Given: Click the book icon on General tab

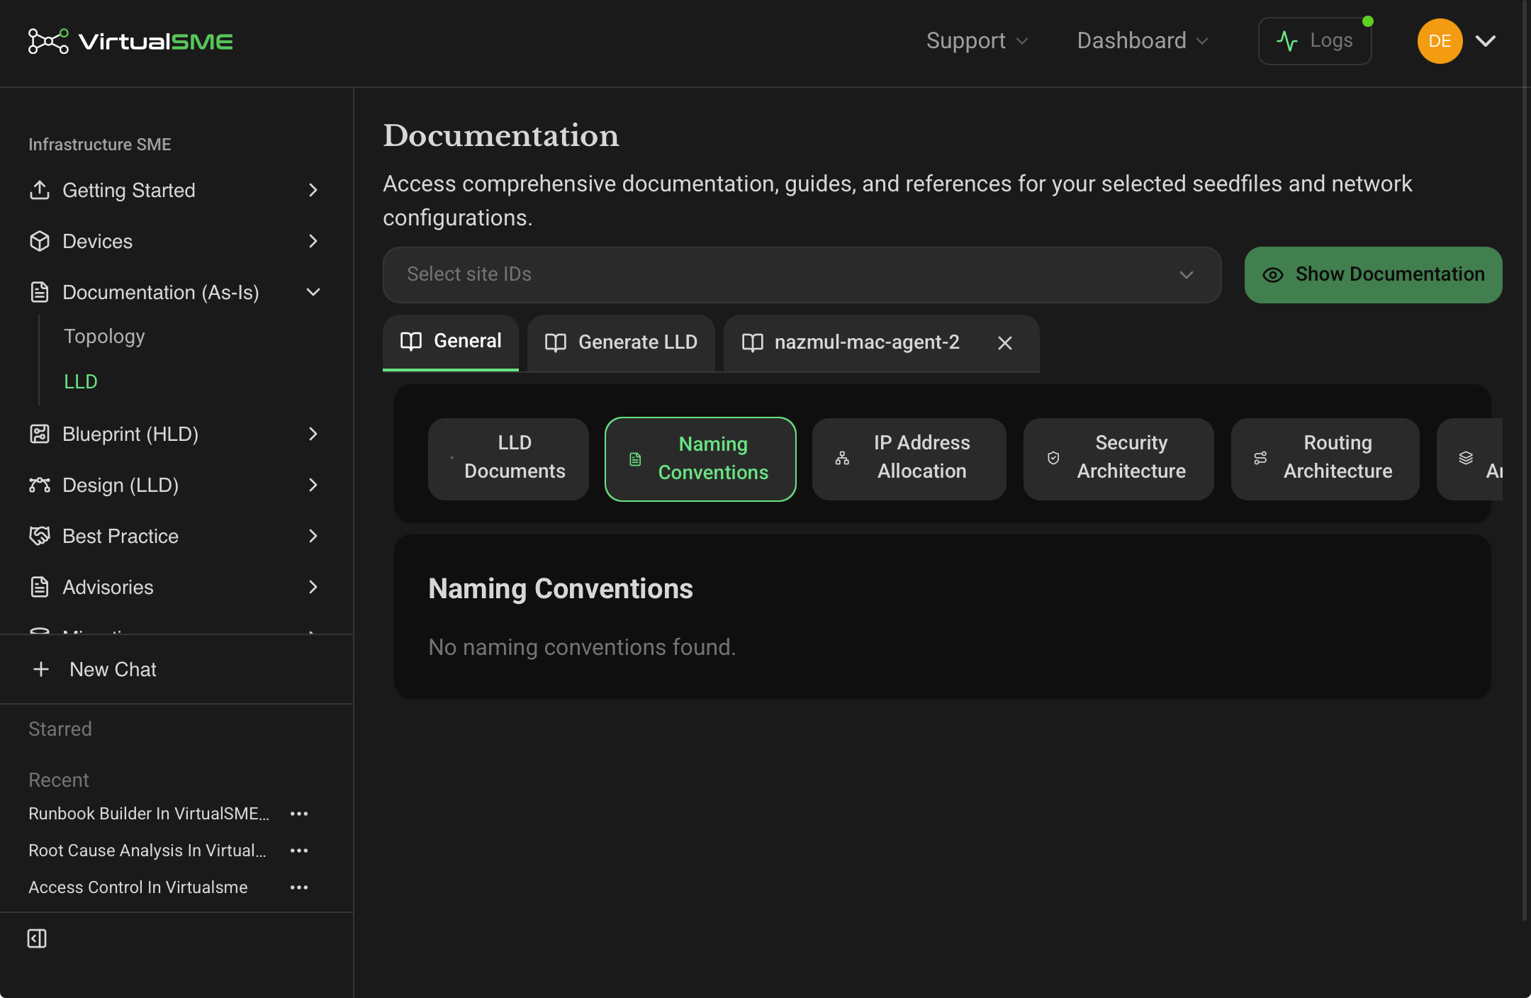Looking at the screenshot, I should tap(411, 342).
